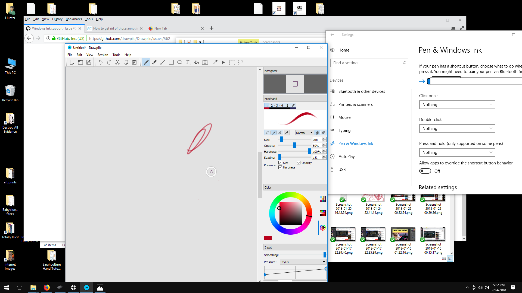This screenshot has width=522, height=293.
Task: Open the Pressure input source dropdown
Action: click(x=302, y=262)
